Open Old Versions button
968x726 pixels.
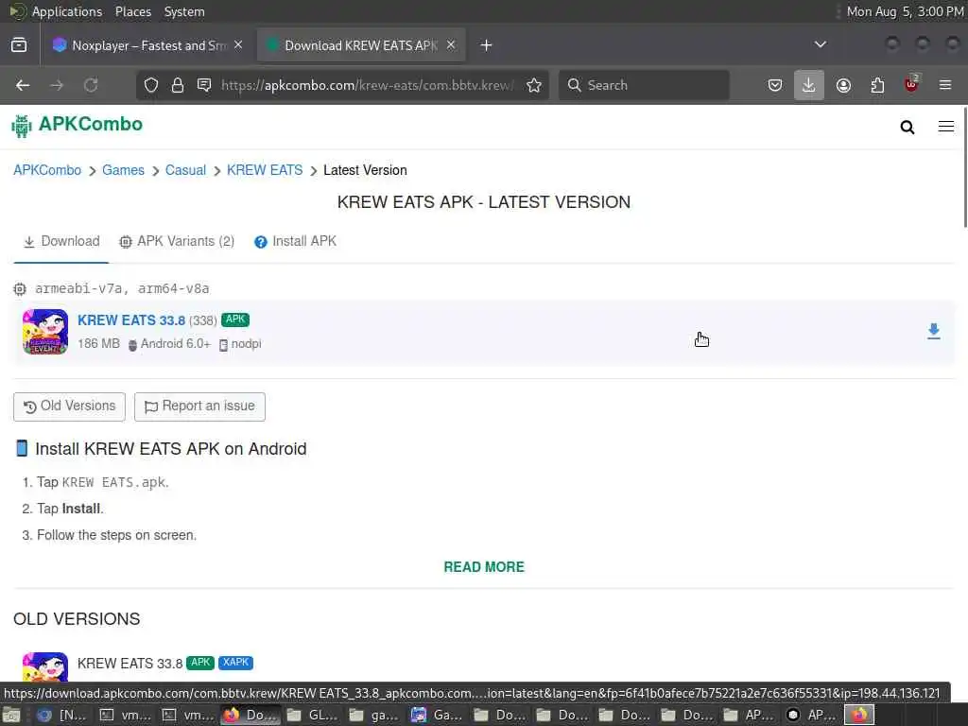[x=69, y=406]
